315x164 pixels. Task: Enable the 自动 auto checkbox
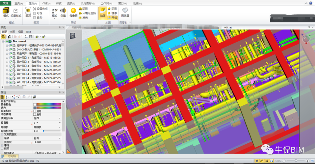tap(35, 18)
